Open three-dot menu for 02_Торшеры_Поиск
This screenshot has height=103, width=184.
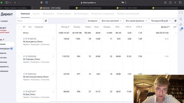pyautogui.click(x=53, y=56)
